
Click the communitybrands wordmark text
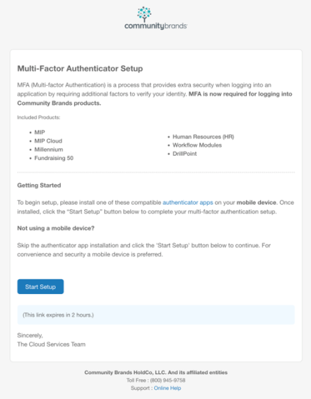[x=155, y=26]
